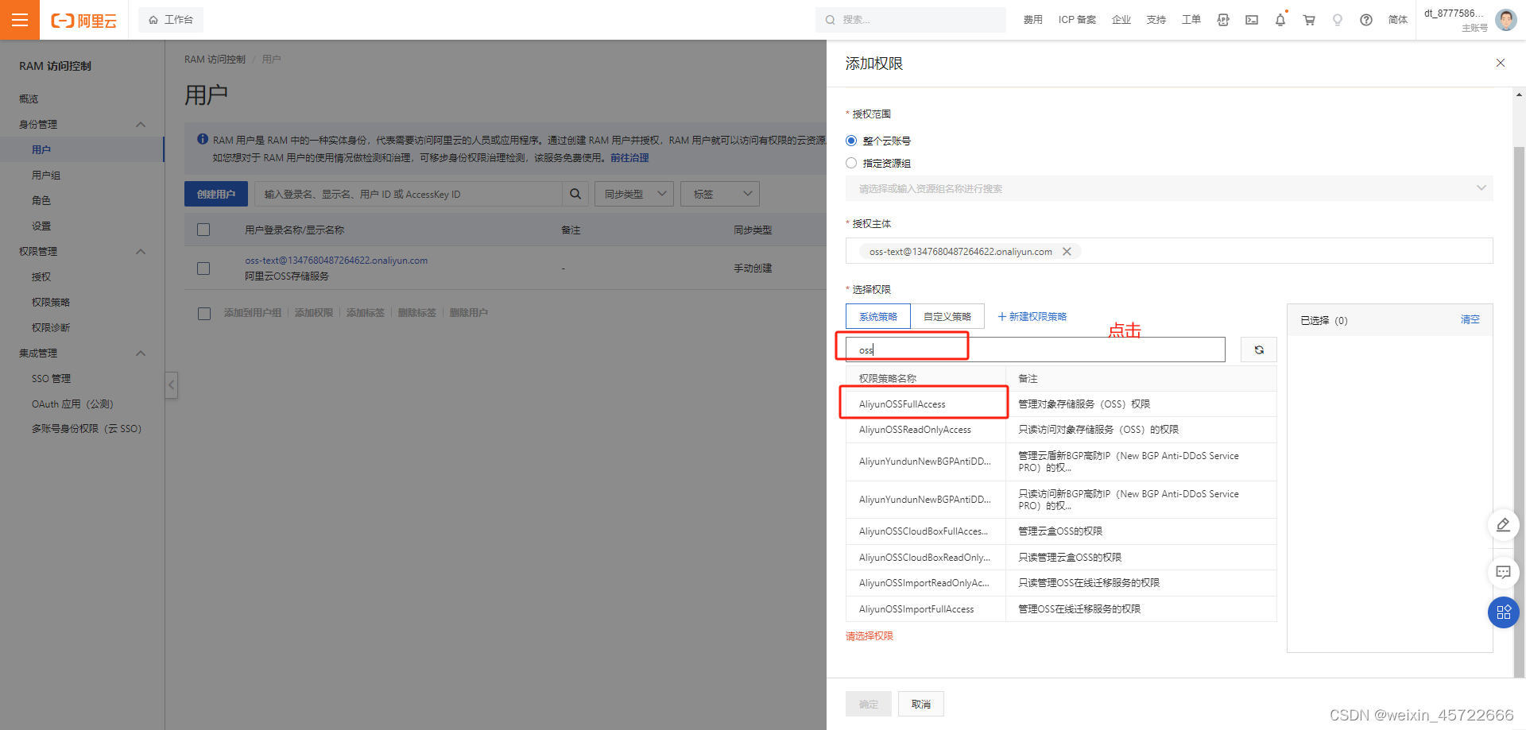
Task: Collapse the 身份管理 sidebar section
Action: 141,125
